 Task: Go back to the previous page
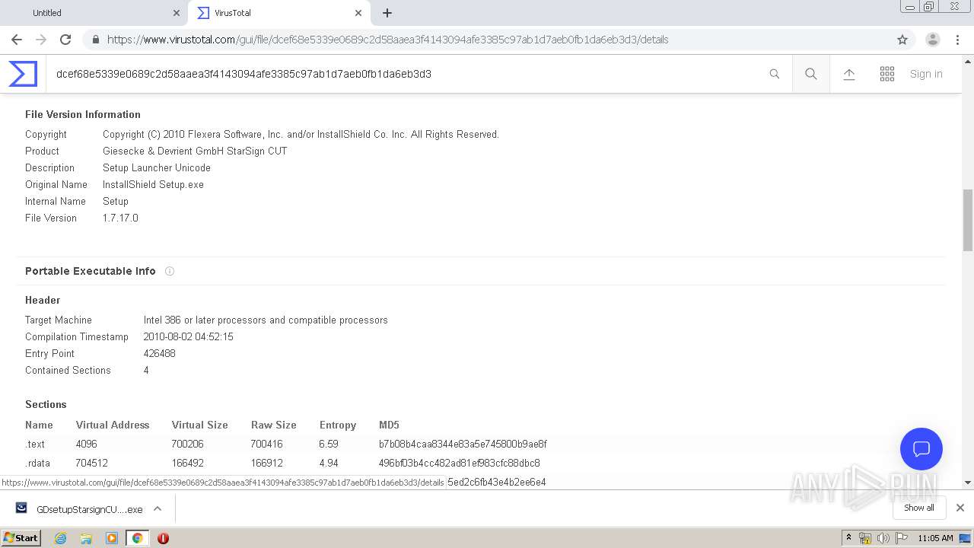(x=17, y=40)
